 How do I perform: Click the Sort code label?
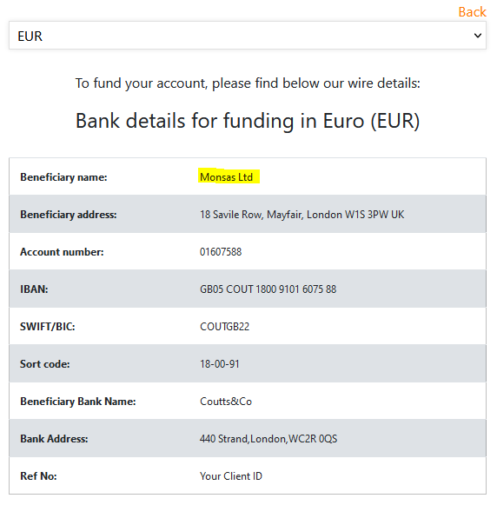pos(45,364)
